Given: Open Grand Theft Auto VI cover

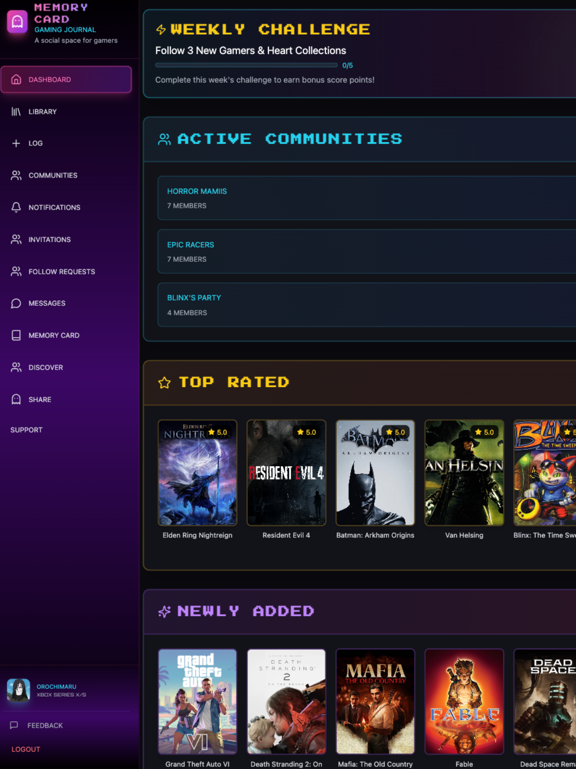Looking at the screenshot, I should coord(198,702).
